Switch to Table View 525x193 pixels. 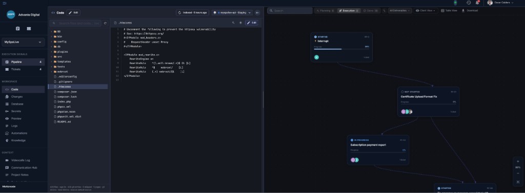coord(449,11)
